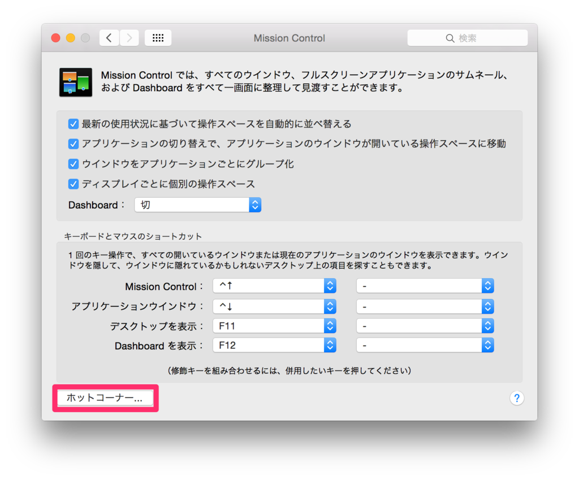Click the Dashboard を表示 : label
579x480 pixels.
point(159,346)
